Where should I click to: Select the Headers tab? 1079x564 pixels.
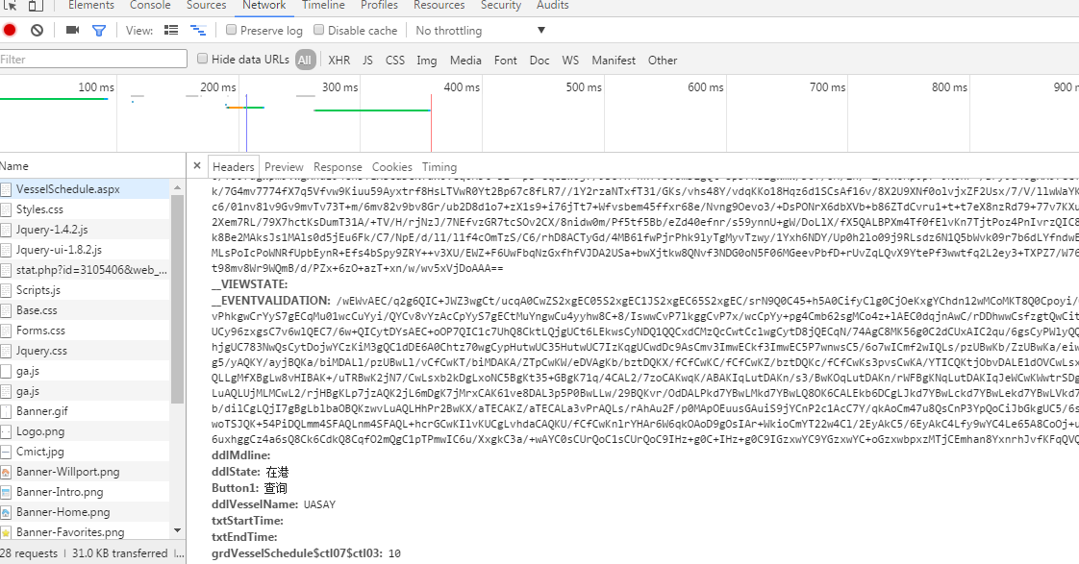tap(234, 166)
